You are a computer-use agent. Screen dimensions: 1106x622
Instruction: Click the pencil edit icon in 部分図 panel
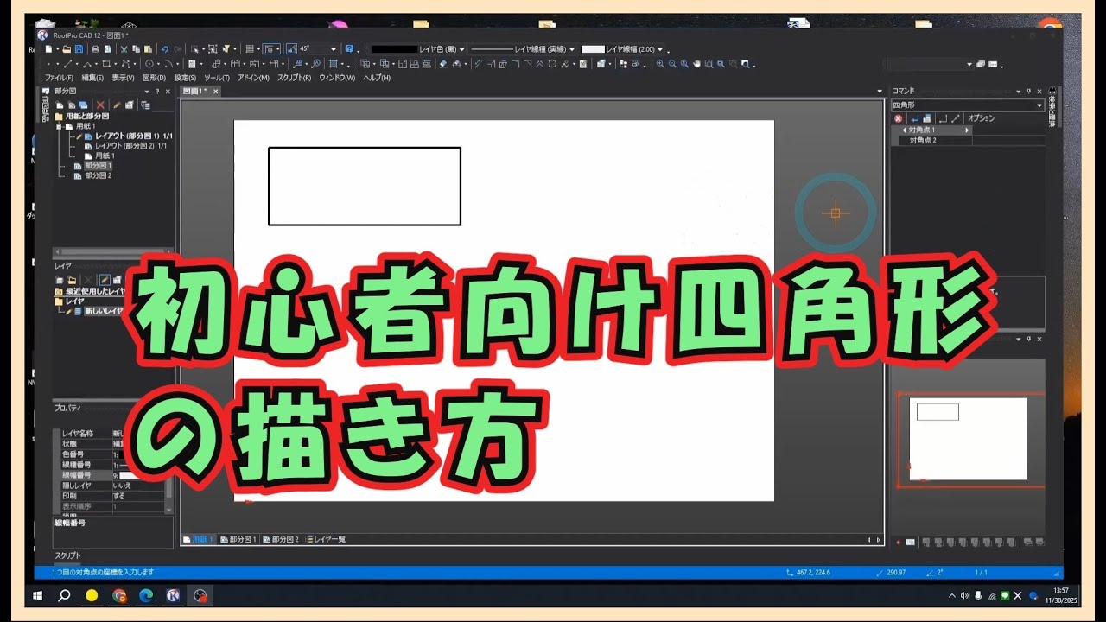pos(117,105)
